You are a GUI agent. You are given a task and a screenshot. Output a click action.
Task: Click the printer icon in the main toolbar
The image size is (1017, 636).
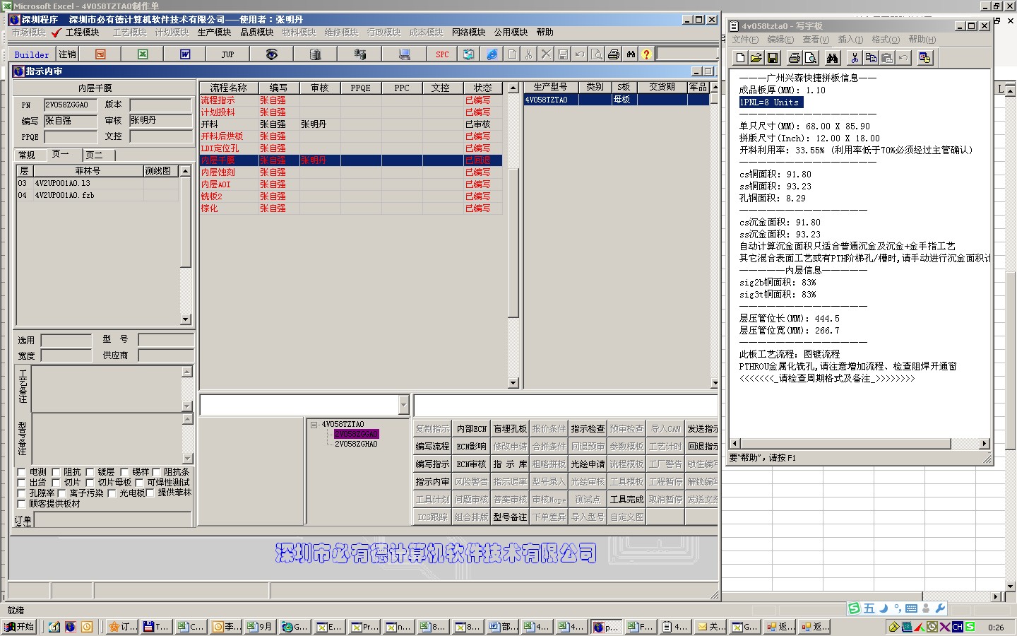click(614, 54)
